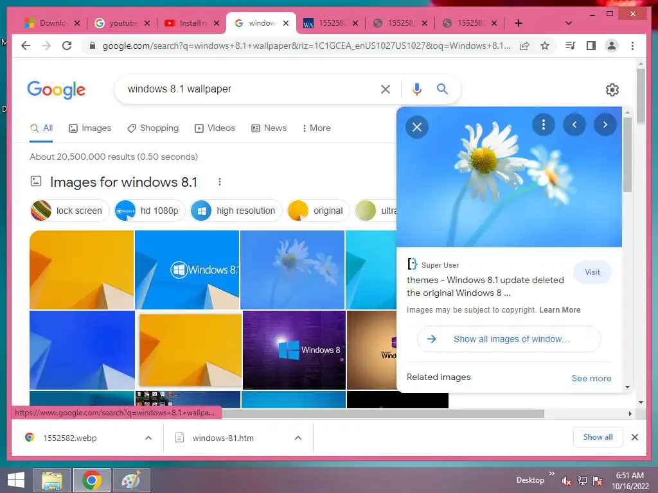Click in the Google search input field
Image resolution: width=658 pixels, height=493 pixels.
(250, 89)
